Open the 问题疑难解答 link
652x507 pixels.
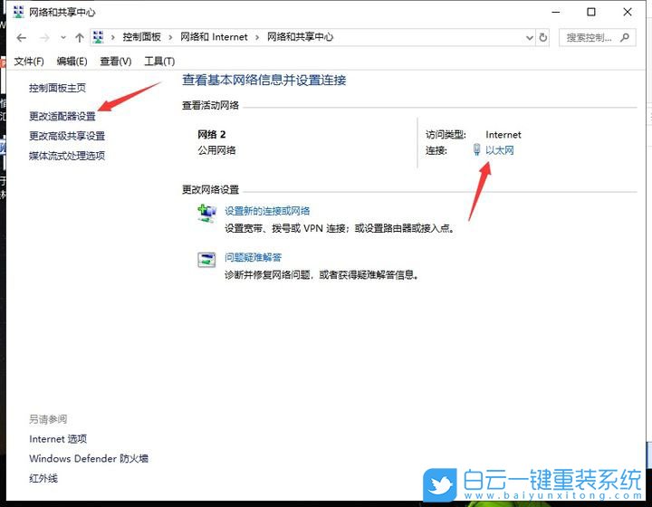(x=254, y=257)
